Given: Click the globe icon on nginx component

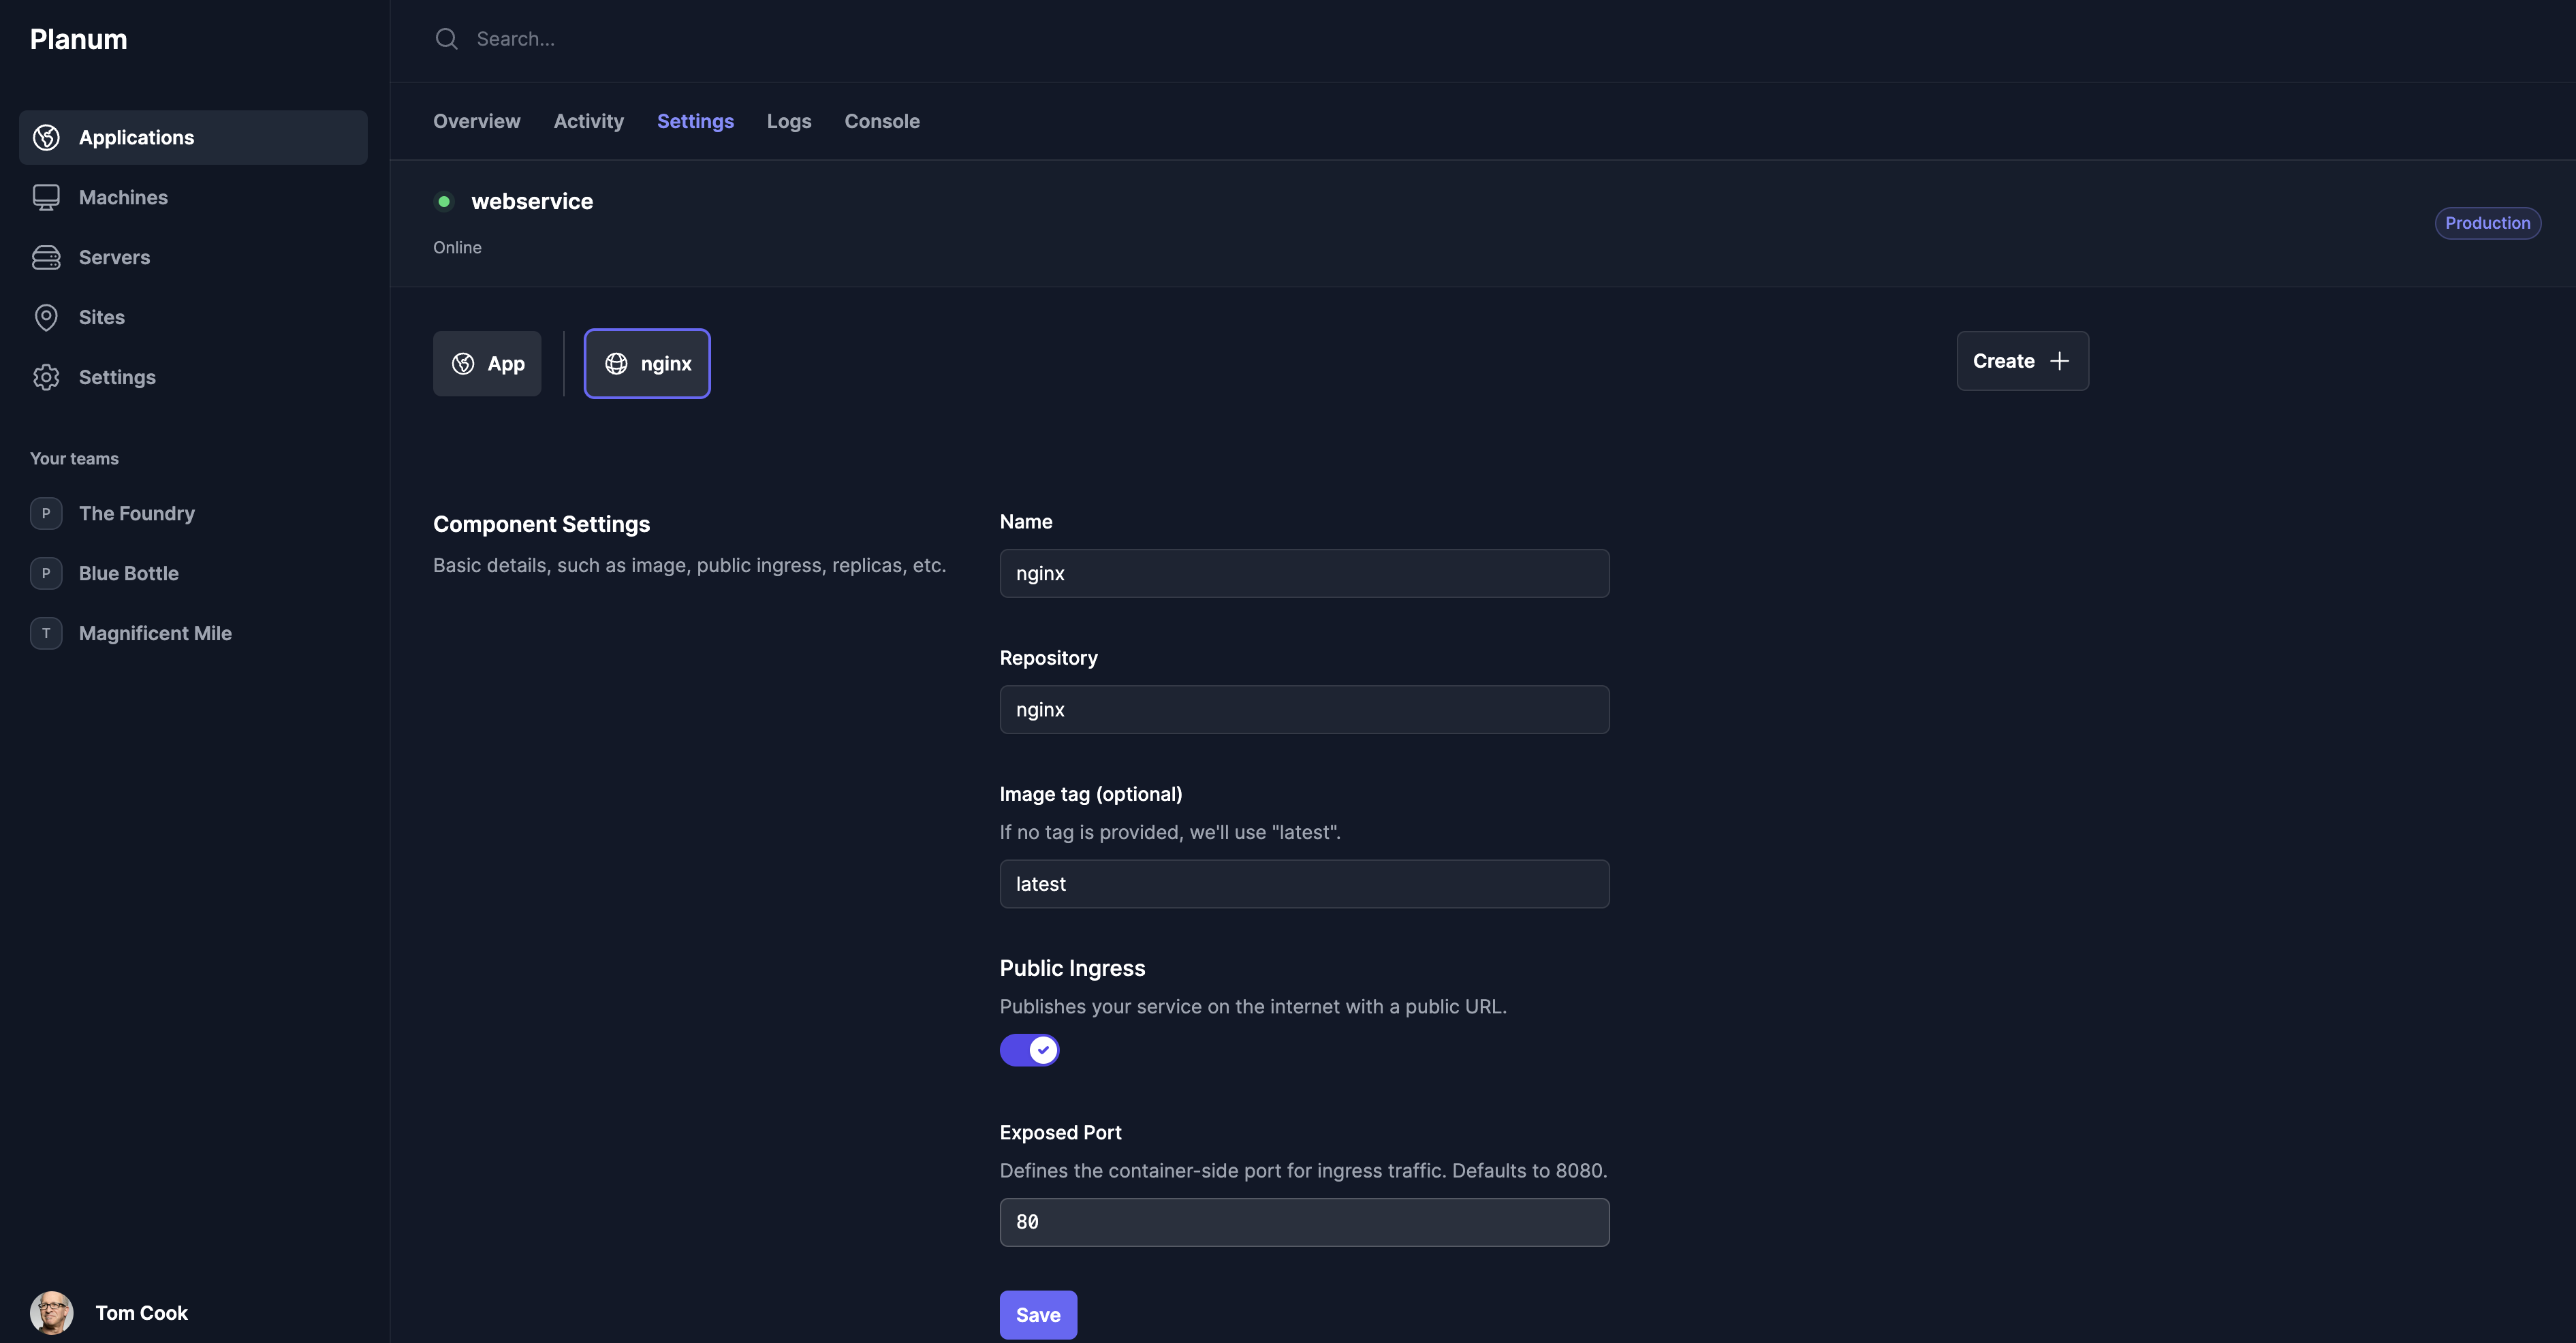Looking at the screenshot, I should (616, 364).
